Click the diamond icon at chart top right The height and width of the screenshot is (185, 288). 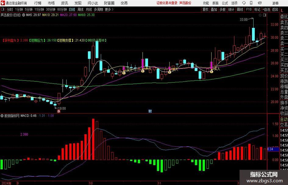point(260,15)
